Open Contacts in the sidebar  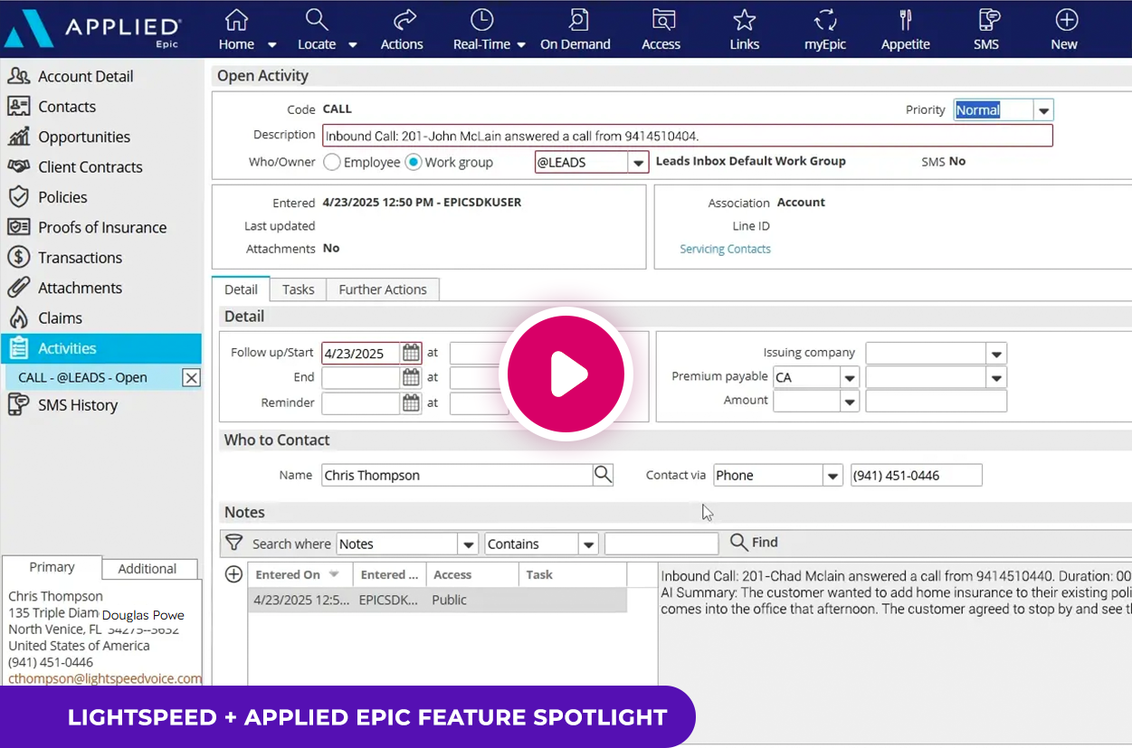tap(66, 107)
